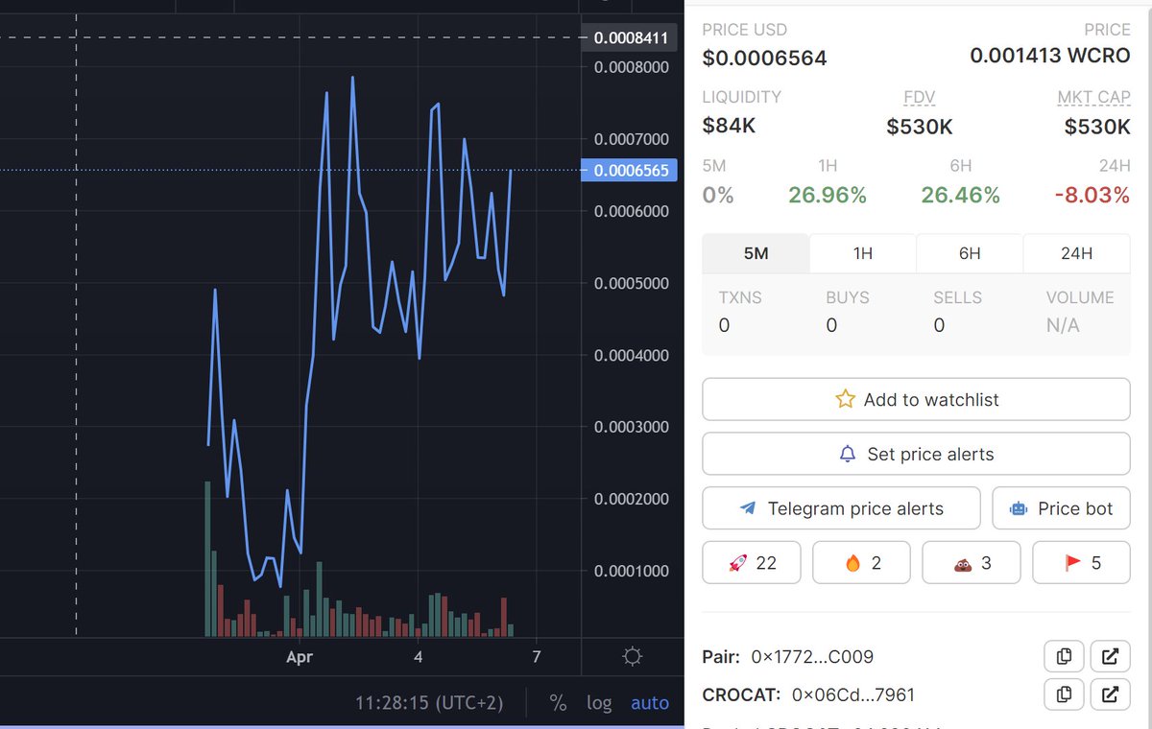Click current price label 0.0006565
The height and width of the screenshot is (729, 1152).
click(x=630, y=170)
